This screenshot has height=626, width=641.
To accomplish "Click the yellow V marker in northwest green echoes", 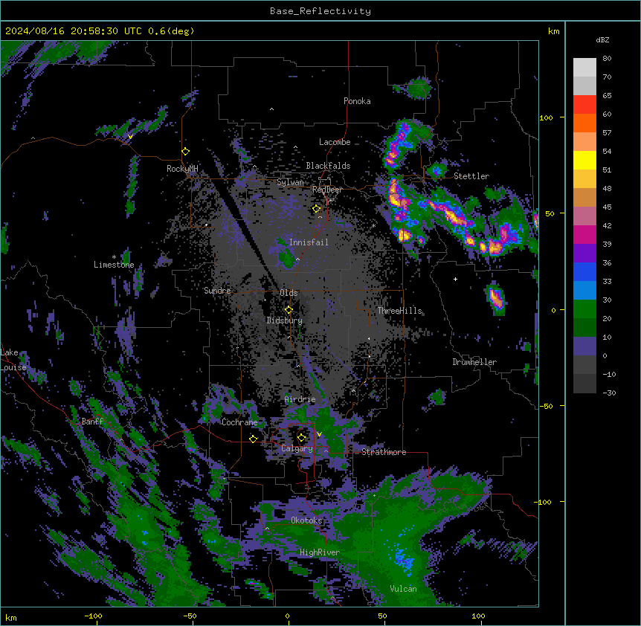I will [x=130, y=137].
